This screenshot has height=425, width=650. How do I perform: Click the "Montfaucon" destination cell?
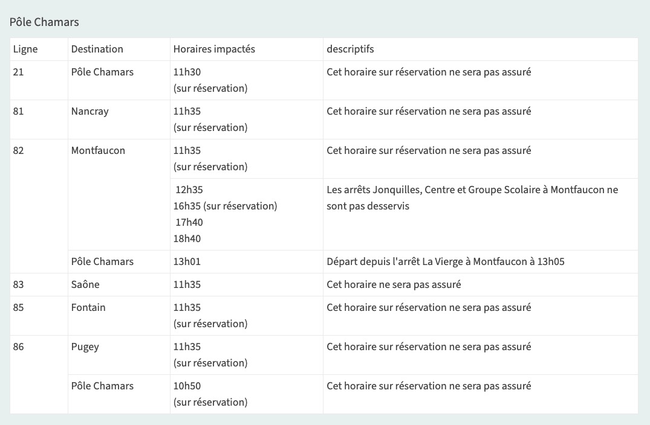tap(98, 151)
